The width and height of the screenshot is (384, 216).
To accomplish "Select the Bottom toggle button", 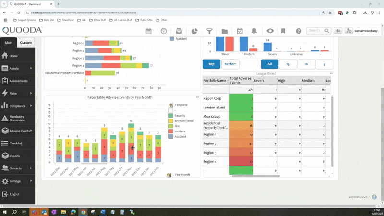I will (230, 64).
